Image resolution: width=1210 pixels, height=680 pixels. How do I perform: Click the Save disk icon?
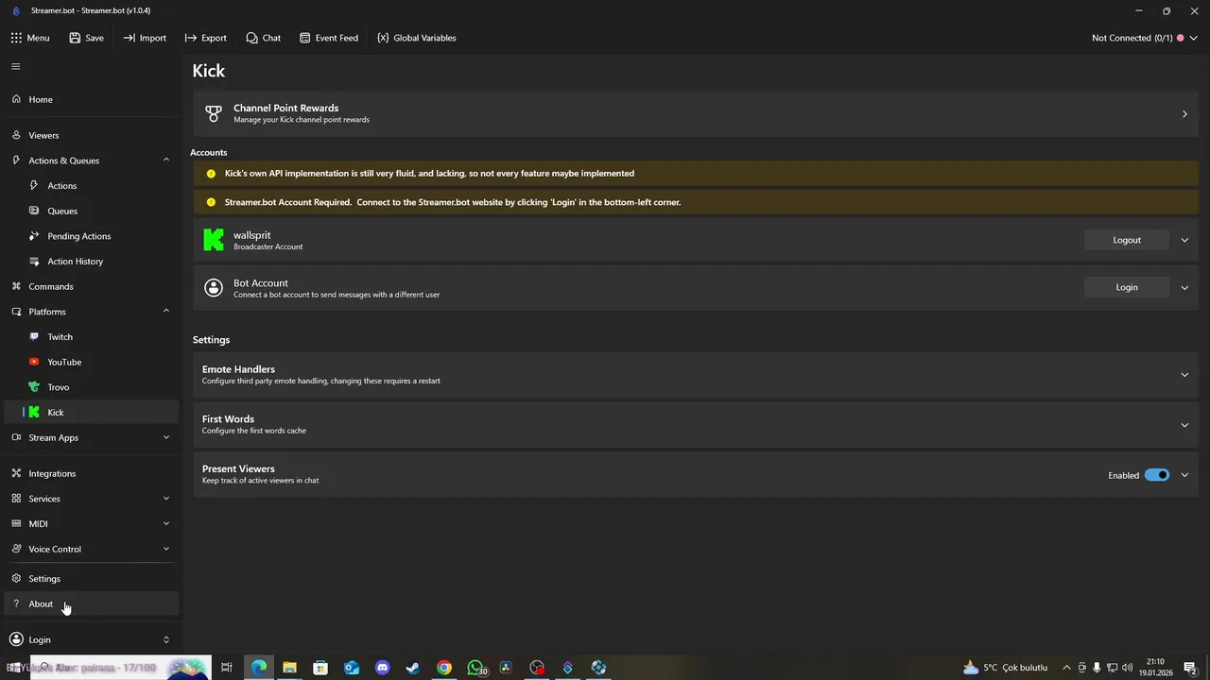[x=75, y=38]
